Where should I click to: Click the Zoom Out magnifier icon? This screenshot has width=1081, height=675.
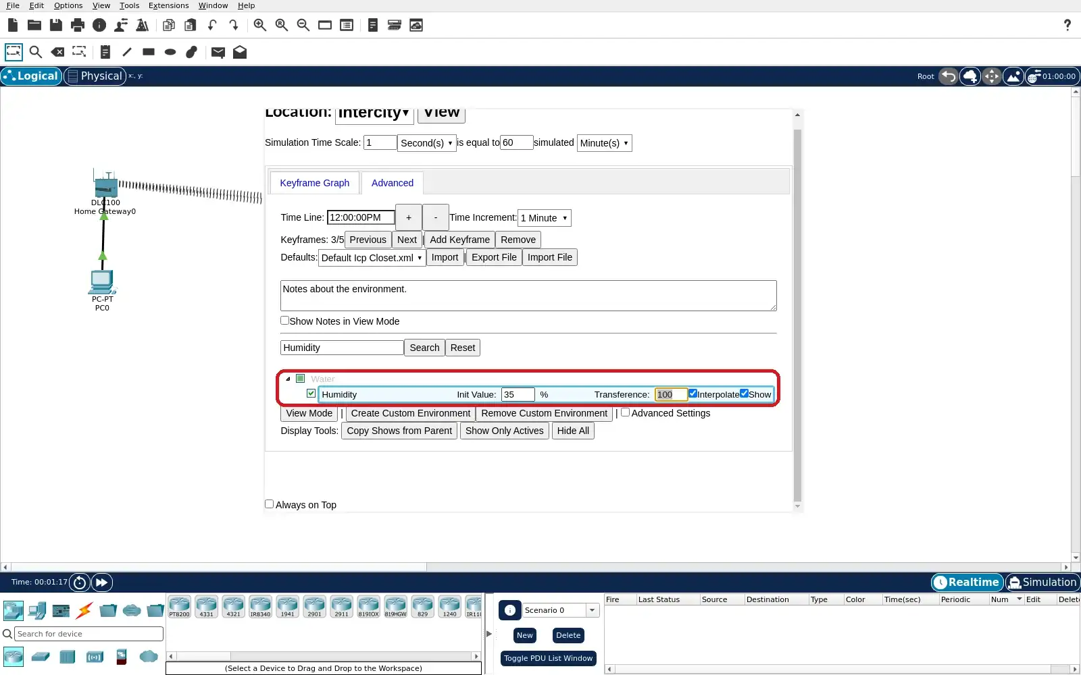[x=303, y=25]
